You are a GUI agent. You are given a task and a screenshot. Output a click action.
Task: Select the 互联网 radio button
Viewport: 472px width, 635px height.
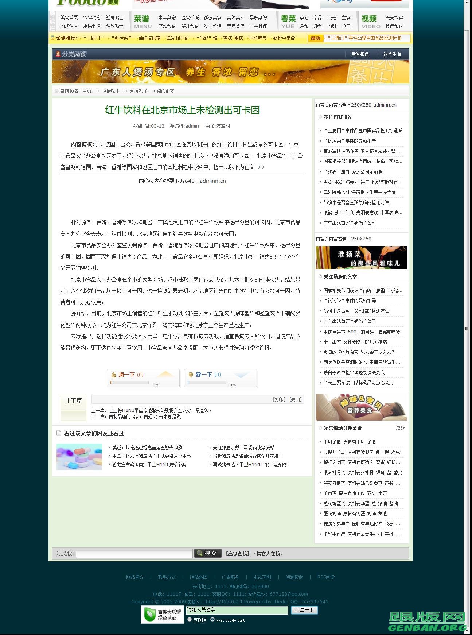190,619
